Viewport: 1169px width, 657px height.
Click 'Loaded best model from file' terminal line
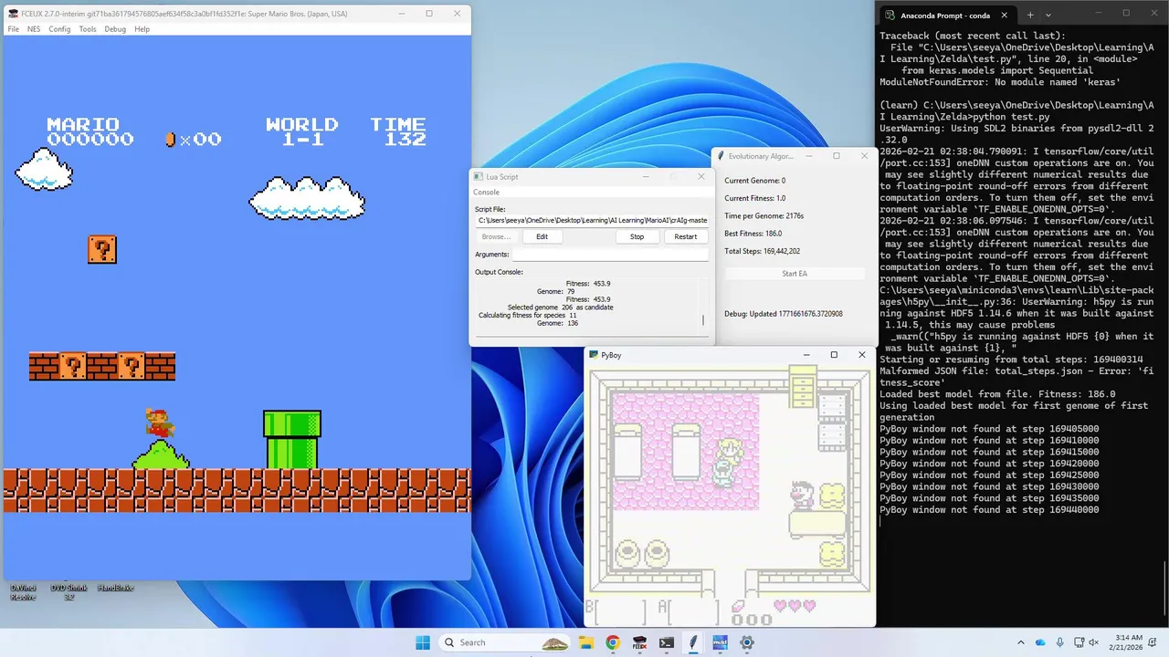point(997,394)
